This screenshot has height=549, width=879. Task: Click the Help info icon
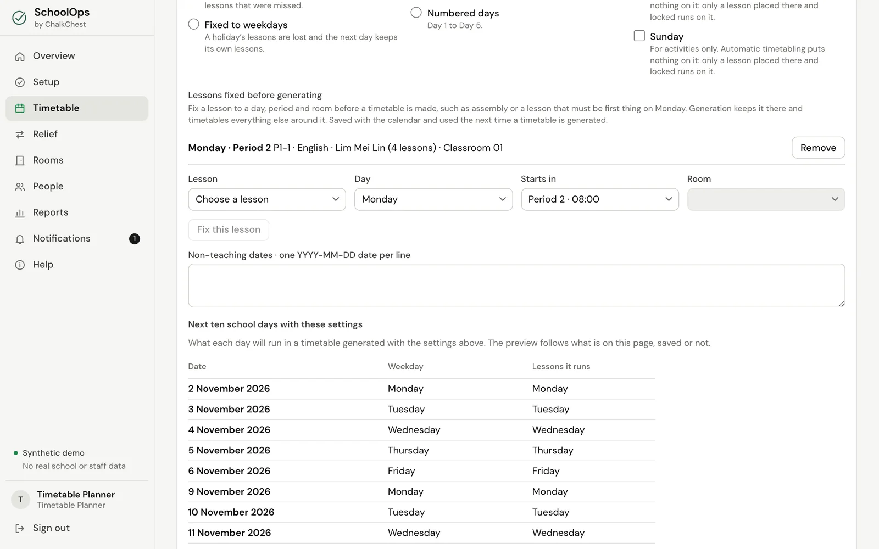20,265
